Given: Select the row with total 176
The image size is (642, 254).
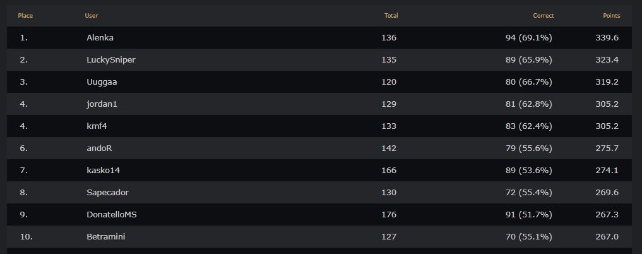Looking at the screenshot, I should point(319,215).
